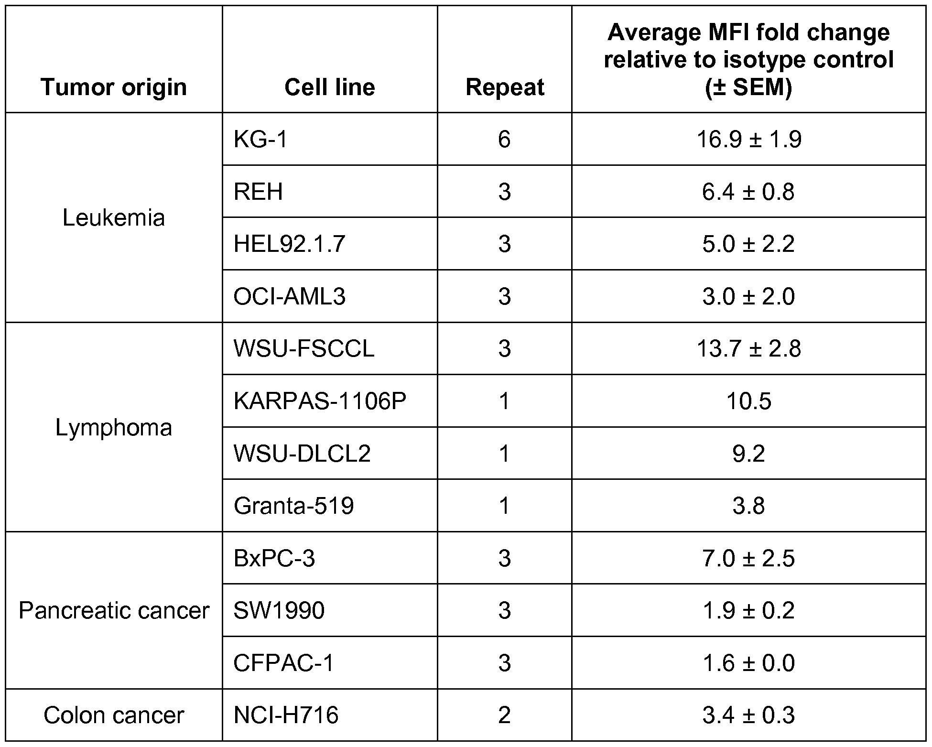Image resolution: width=932 pixels, height=747 pixels.
Task: Click the Repeat column header
Action: click(x=505, y=87)
